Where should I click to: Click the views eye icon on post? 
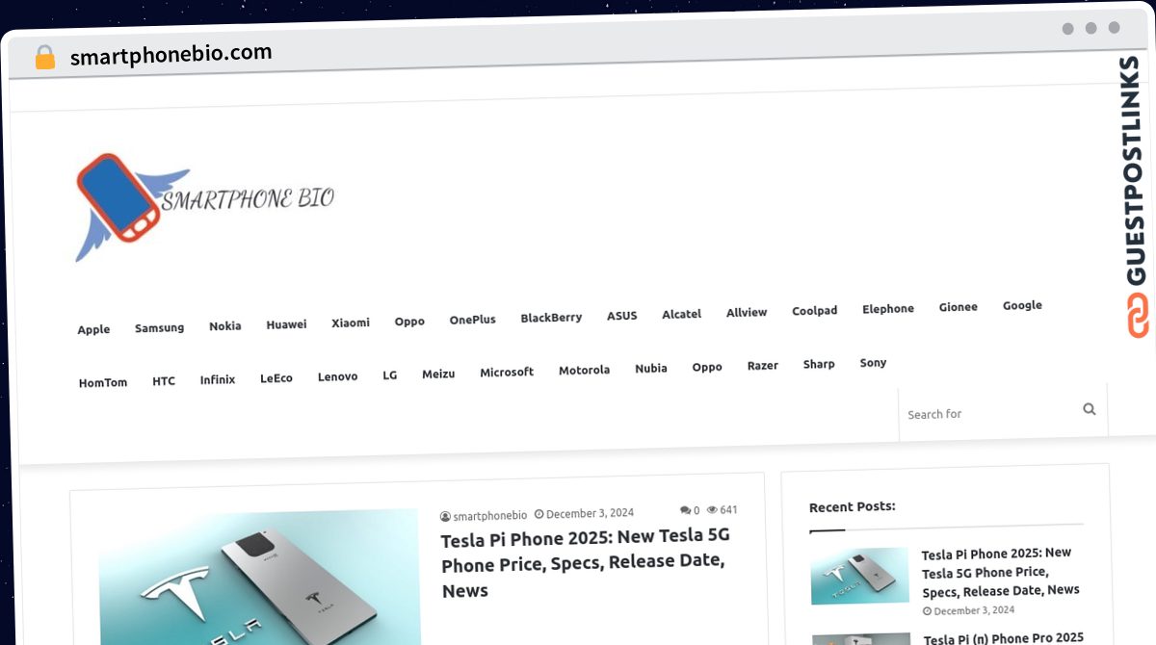[x=713, y=510]
